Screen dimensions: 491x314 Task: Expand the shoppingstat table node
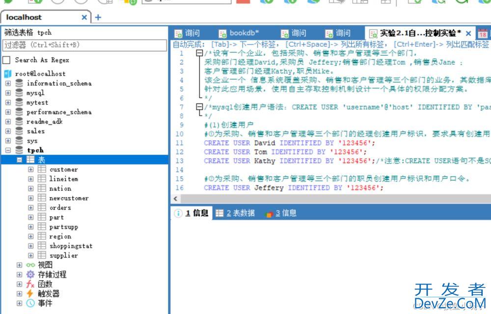click(30, 246)
